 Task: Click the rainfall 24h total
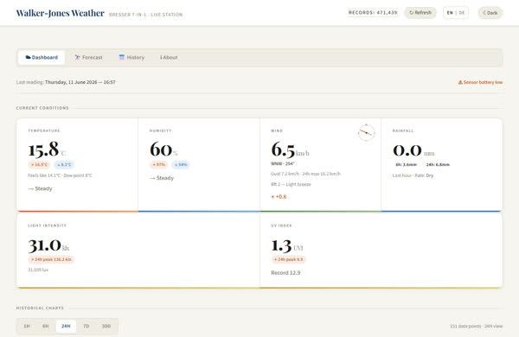[x=438, y=165]
